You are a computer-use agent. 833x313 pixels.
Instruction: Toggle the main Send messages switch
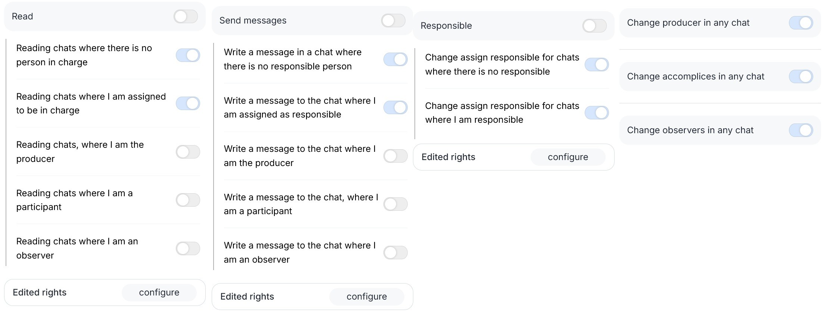393,21
